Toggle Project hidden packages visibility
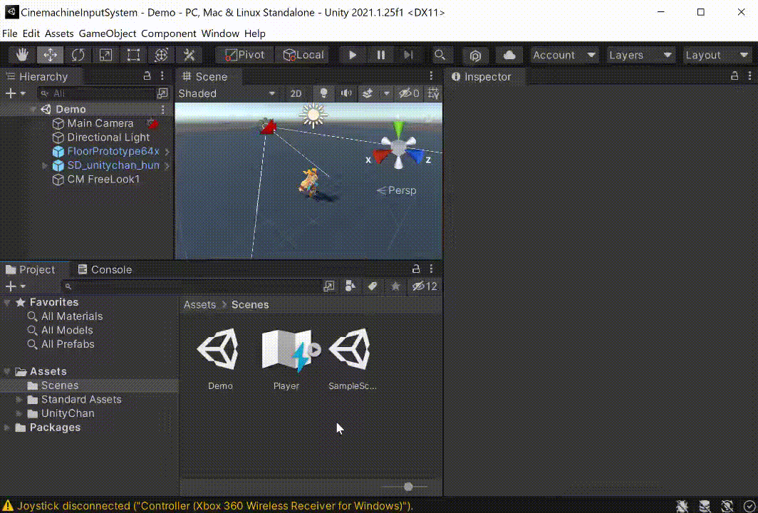Image resolution: width=758 pixels, height=513 pixels. pos(425,286)
